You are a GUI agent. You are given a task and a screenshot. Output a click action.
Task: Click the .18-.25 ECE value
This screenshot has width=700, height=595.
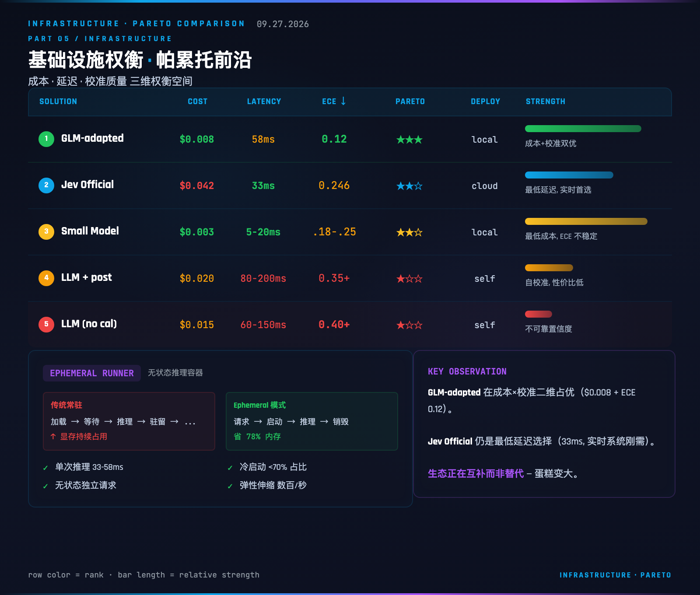(x=334, y=232)
